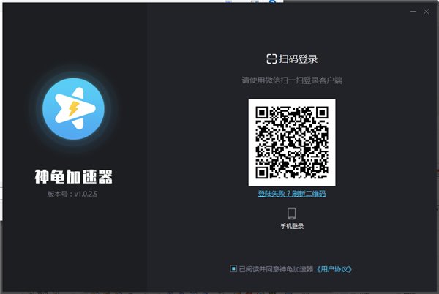Viewport: 439px width, 294px height.
Task: Refresh QR code via 登陆失败？刷新二维码 link
Action: pos(292,194)
